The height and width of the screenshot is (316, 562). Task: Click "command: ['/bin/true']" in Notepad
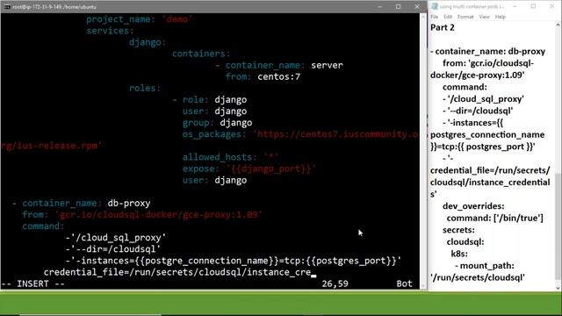tap(494, 219)
